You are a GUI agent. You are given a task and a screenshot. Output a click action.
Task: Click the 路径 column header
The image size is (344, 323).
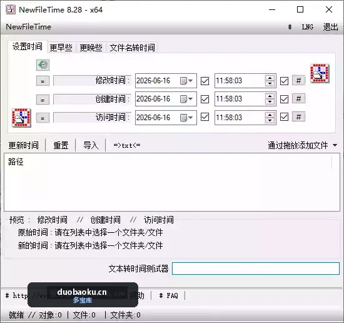click(16, 161)
